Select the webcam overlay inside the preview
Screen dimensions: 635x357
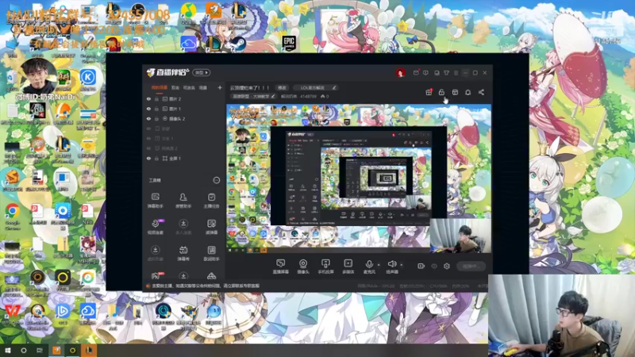point(461,236)
